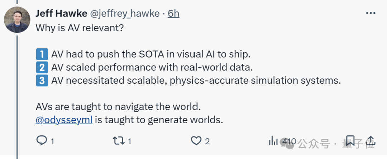The image size is (387, 159).
Task: Follow the @odysseyml mention link
Action: coord(64,120)
